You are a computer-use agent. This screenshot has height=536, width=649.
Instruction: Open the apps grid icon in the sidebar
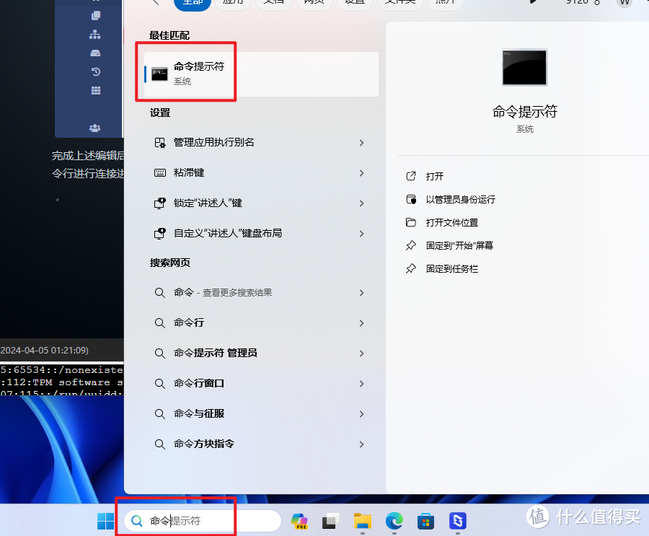click(94, 90)
